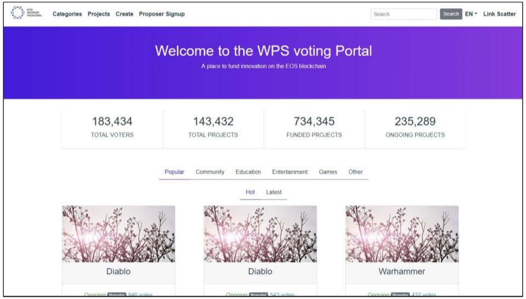
Task: Switch to the Other category tab
Action: (355, 172)
